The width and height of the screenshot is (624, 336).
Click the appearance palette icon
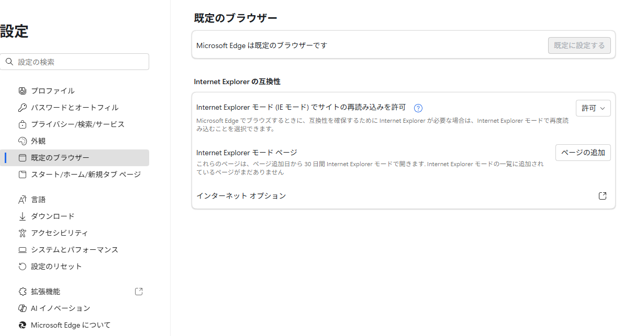click(23, 141)
